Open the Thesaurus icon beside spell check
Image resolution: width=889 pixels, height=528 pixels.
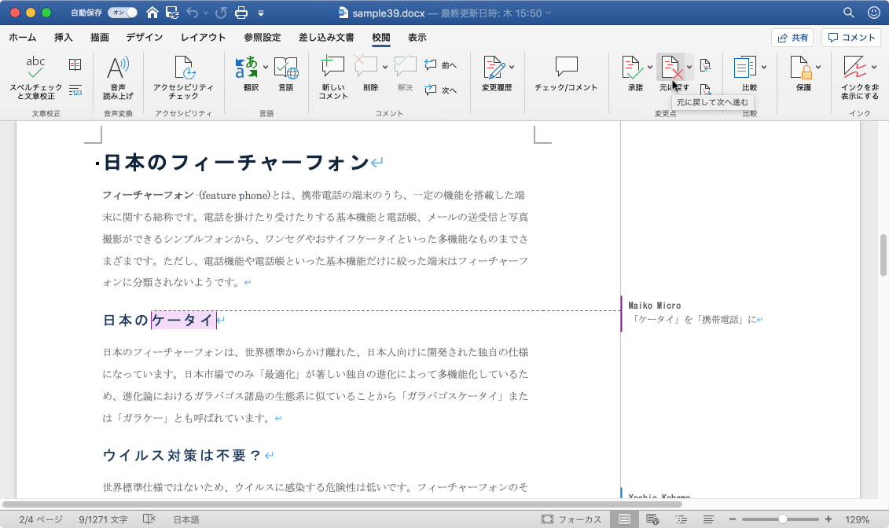point(75,64)
